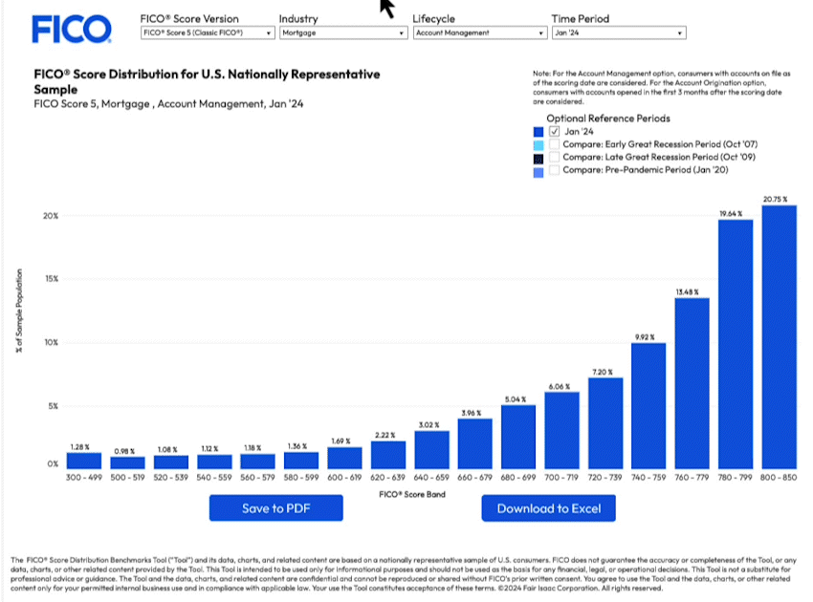
Task: Select the 540 - 559 bar at 1.12%
Action: coord(214,462)
